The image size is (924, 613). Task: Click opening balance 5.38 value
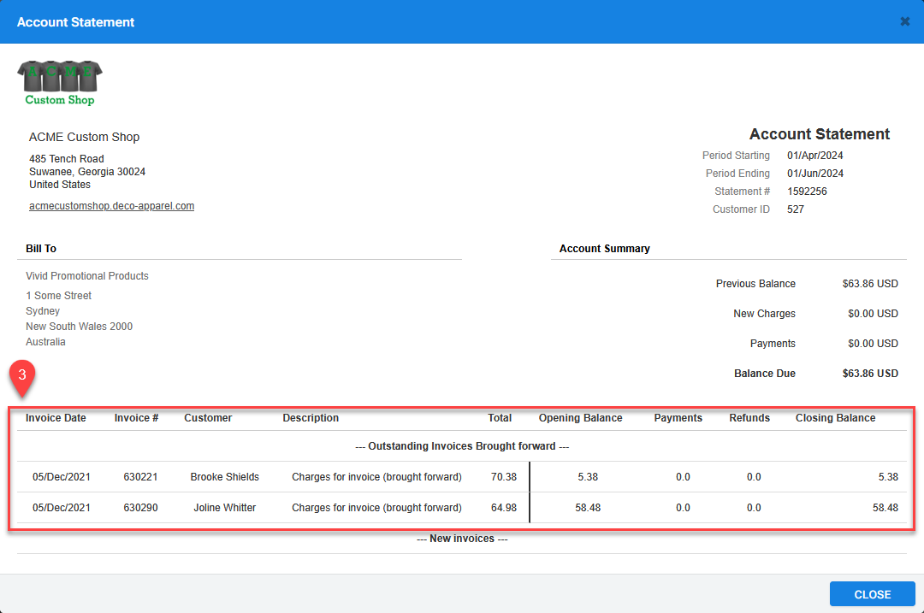point(588,477)
